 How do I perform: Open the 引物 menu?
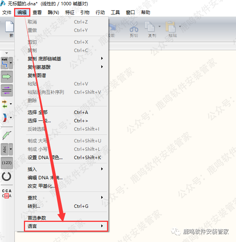(85, 12)
